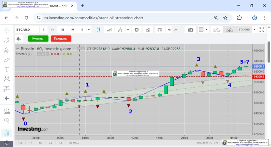Hide the Fractals indicator
This screenshot has height=147, width=271.
[x=39, y=54]
